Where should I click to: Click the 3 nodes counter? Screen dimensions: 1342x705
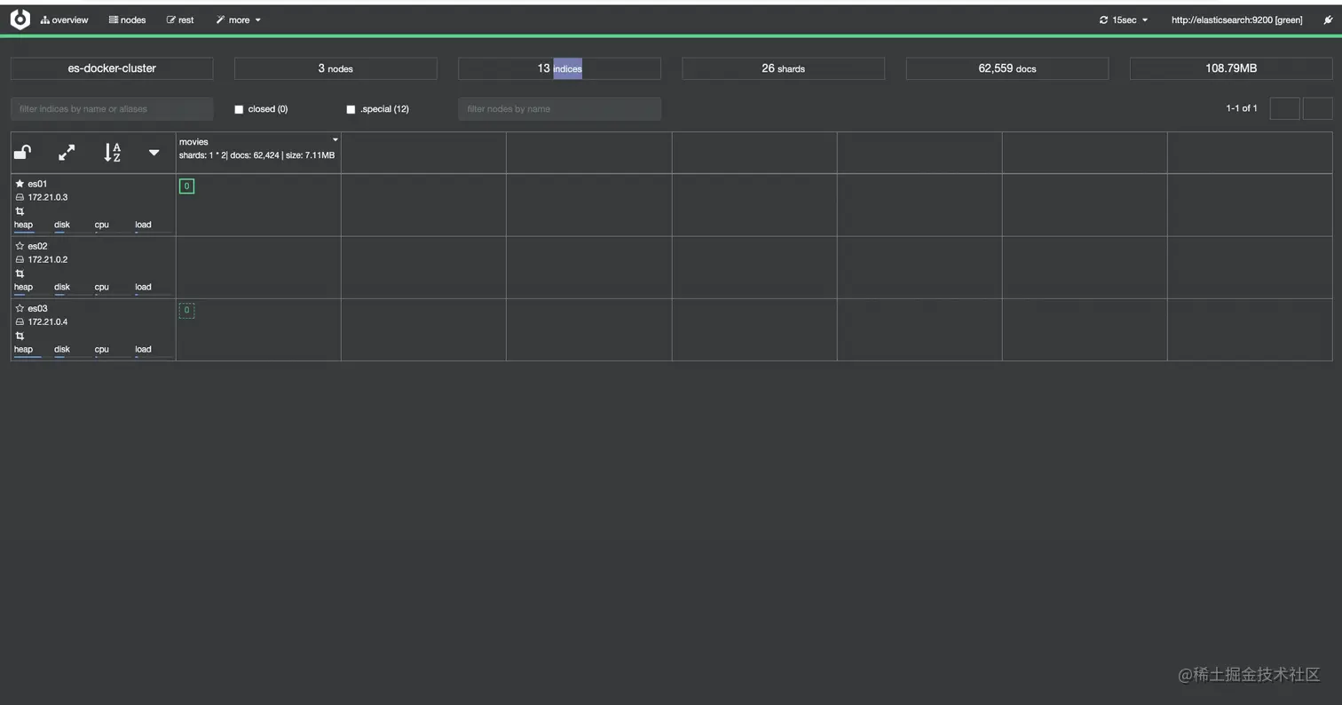click(x=335, y=68)
